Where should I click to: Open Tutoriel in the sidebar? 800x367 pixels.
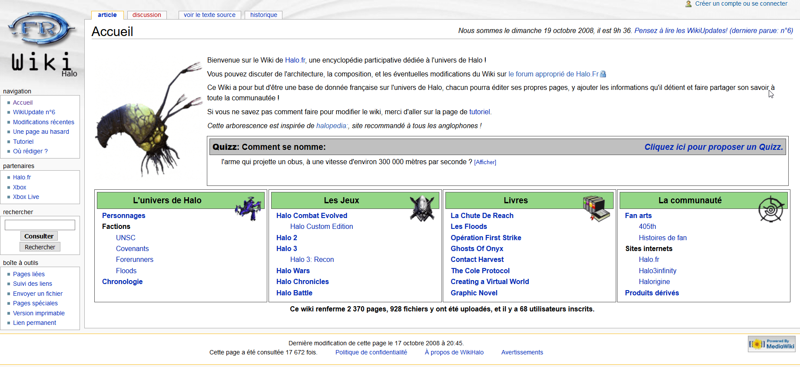coord(23,142)
